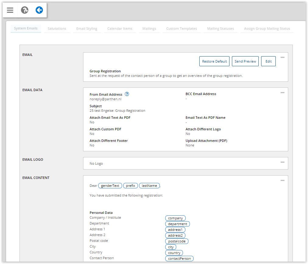The height and width of the screenshot is (264, 308).
Task: Collapse the Email panel
Action: point(282,57)
